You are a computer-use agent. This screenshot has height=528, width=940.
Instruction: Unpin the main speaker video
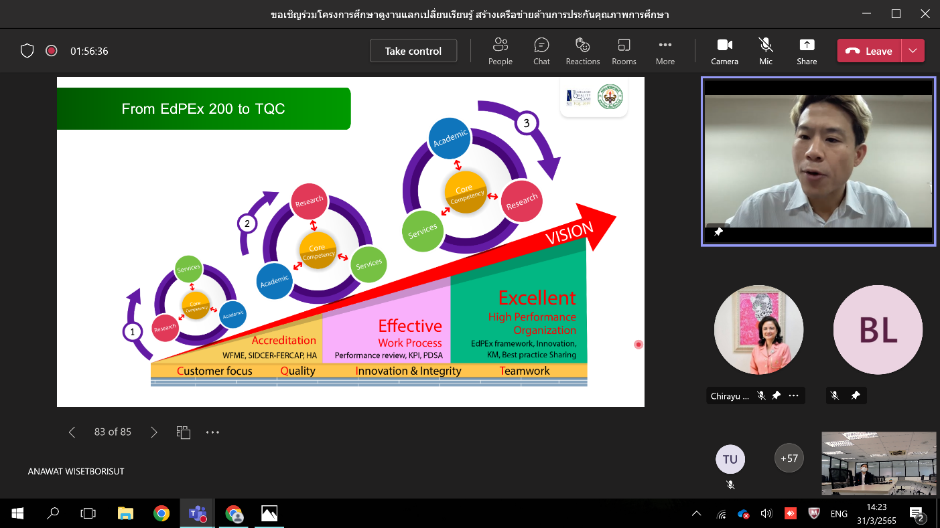point(718,232)
